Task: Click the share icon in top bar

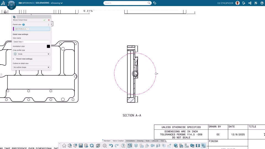Action: 250,3
